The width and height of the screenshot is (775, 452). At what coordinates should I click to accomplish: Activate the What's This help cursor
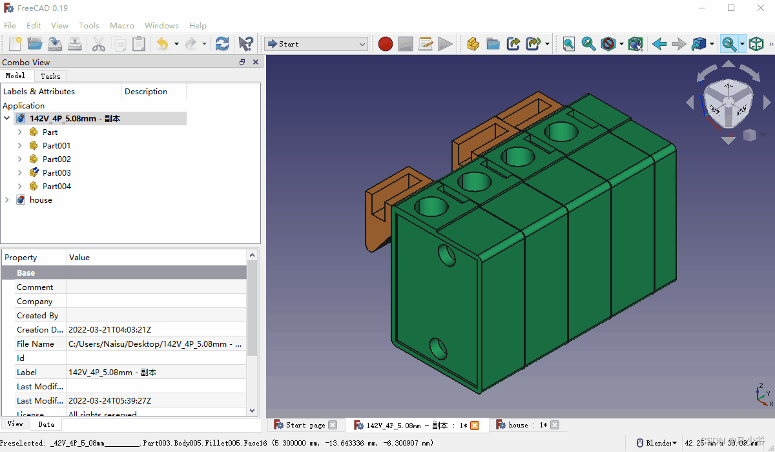(x=245, y=44)
